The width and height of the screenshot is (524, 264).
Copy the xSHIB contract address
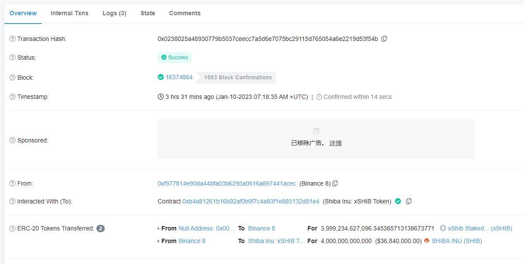pyautogui.click(x=408, y=201)
